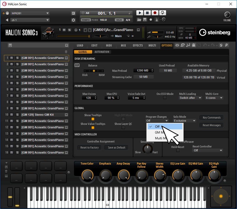Click the trash icon above slot list
The height and width of the screenshot is (209, 237).
pyautogui.click(x=66, y=52)
